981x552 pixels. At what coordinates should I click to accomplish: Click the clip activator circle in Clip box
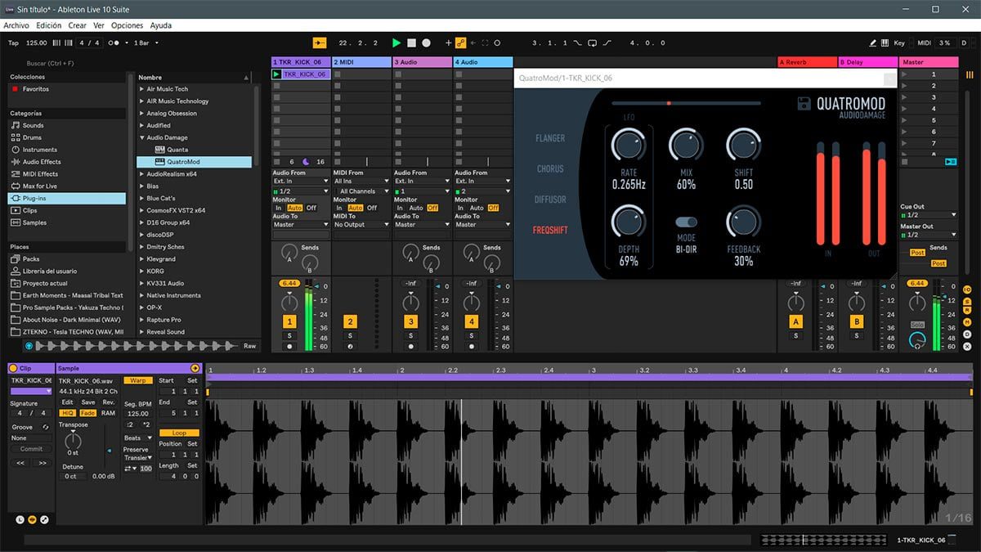coord(13,369)
